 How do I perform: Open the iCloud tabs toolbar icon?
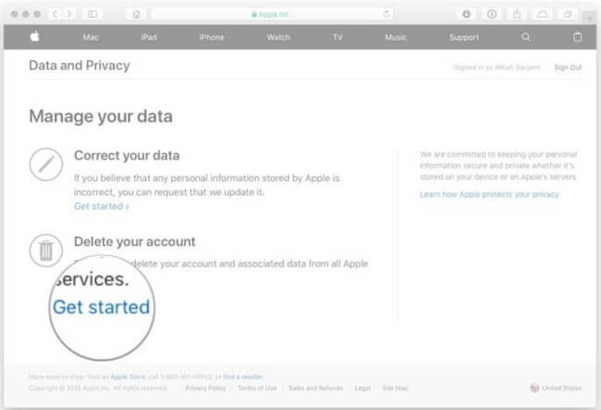click(x=543, y=14)
